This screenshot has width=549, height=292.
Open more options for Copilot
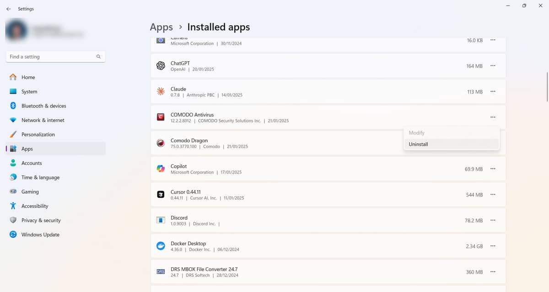pyautogui.click(x=493, y=169)
